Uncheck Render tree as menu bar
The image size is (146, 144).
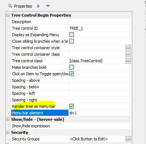tap(71, 106)
